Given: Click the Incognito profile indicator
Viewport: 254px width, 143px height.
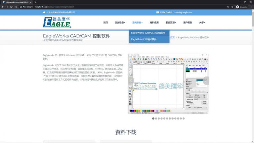Looking at the screenshot, I should pyautogui.click(x=242, y=7).
